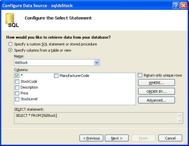Go back with the Previous button
Image resolution: width=189 pixels, height=146 pixels.
click(x=91, y=138)
